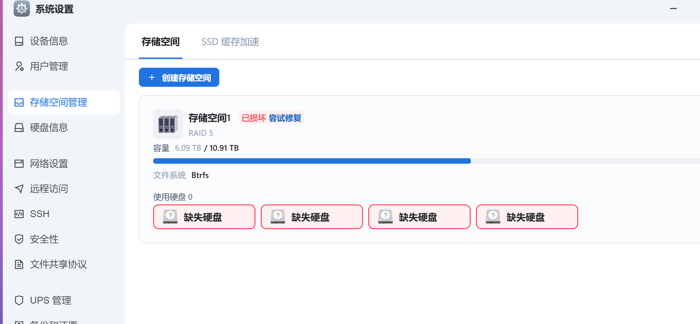The width and height of the screenshot is (700, 324).
Task: Click the 存储空间1 RAID server icon
Action: [x=168, y=124]
